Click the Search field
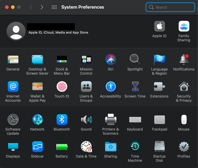 click(x=170, y=7)
